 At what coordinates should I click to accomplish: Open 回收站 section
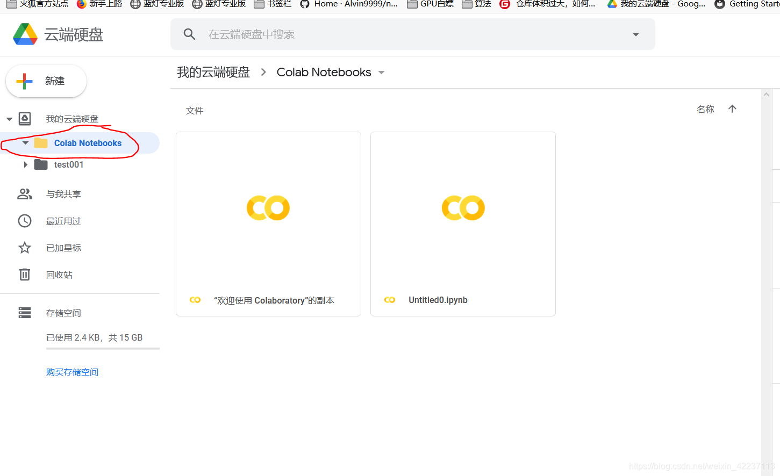pos(59,275)
